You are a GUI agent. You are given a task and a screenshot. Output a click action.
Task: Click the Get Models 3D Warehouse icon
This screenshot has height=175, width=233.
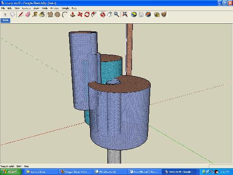tap(157, 15)
